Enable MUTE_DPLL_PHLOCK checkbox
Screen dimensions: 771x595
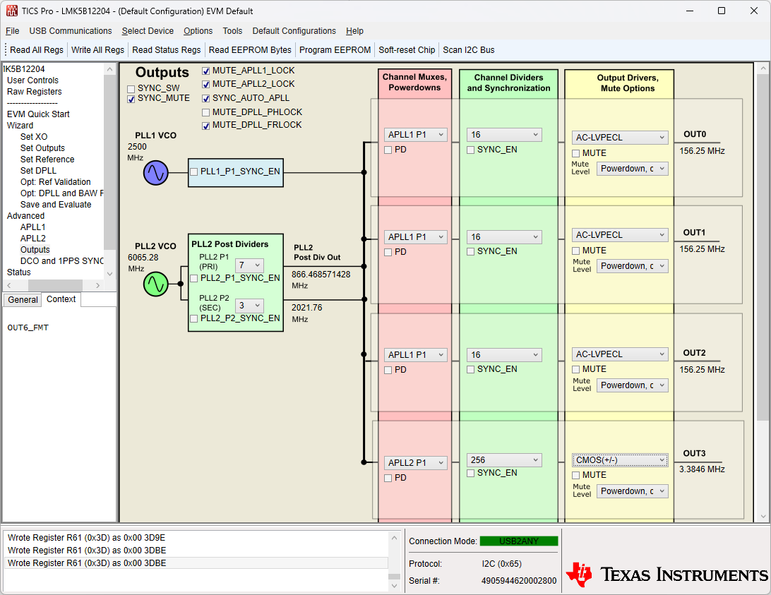[206, 113]
